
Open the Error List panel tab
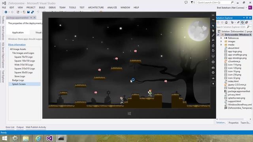point(10,127)
